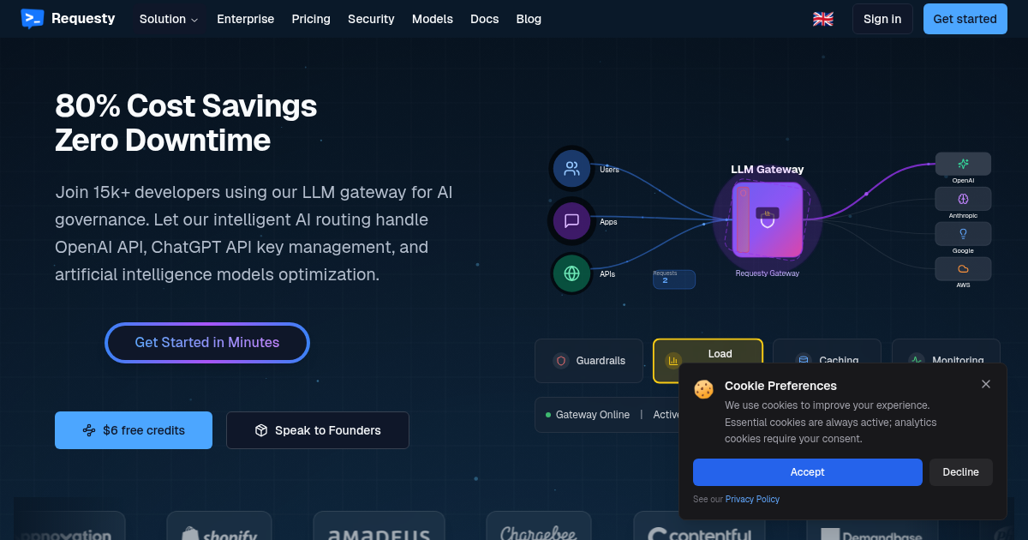This screenshot has width=1028, height=540.
Task: Open the Privacy Policy link
Action: tap(752, 499)
